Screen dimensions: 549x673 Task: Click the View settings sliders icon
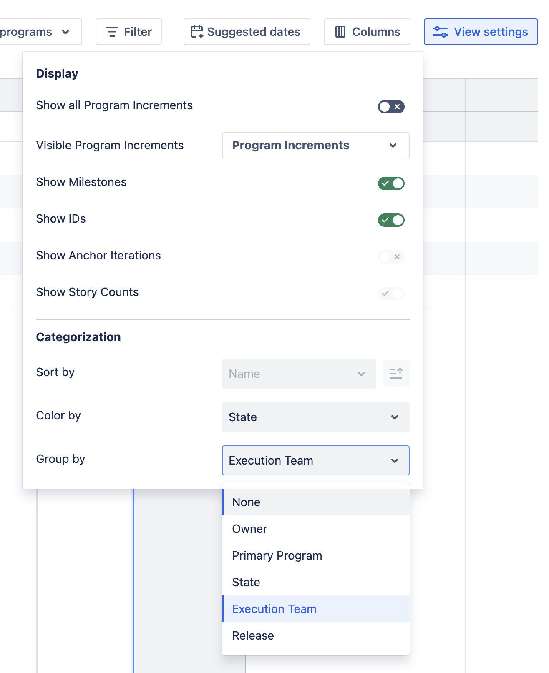440,32
